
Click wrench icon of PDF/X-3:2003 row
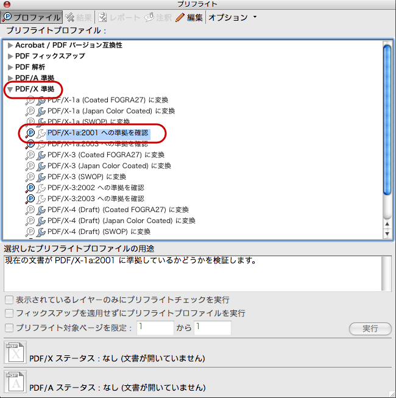tap(41, 199)
